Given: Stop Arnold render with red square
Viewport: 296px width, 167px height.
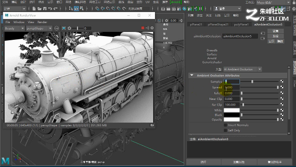Looking at the screenshot, I should click(143, 28).
